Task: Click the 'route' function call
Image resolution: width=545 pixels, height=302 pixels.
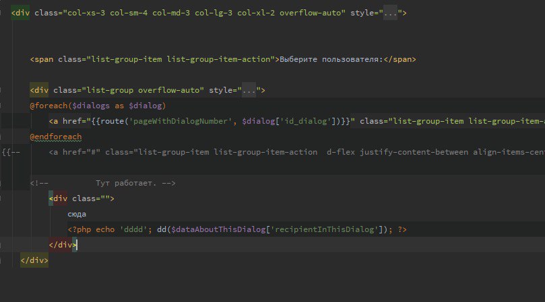Action: tap(113, 121)
